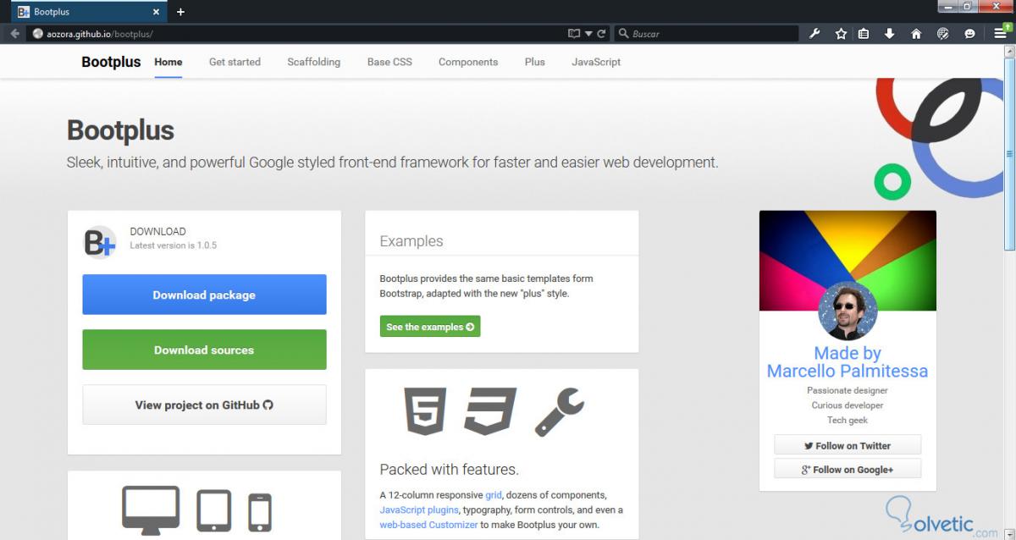Image resolution: width=1016 pixels, height=540 pixels.
Task: Show bookmarks list icon
Action: pos(864,34)
